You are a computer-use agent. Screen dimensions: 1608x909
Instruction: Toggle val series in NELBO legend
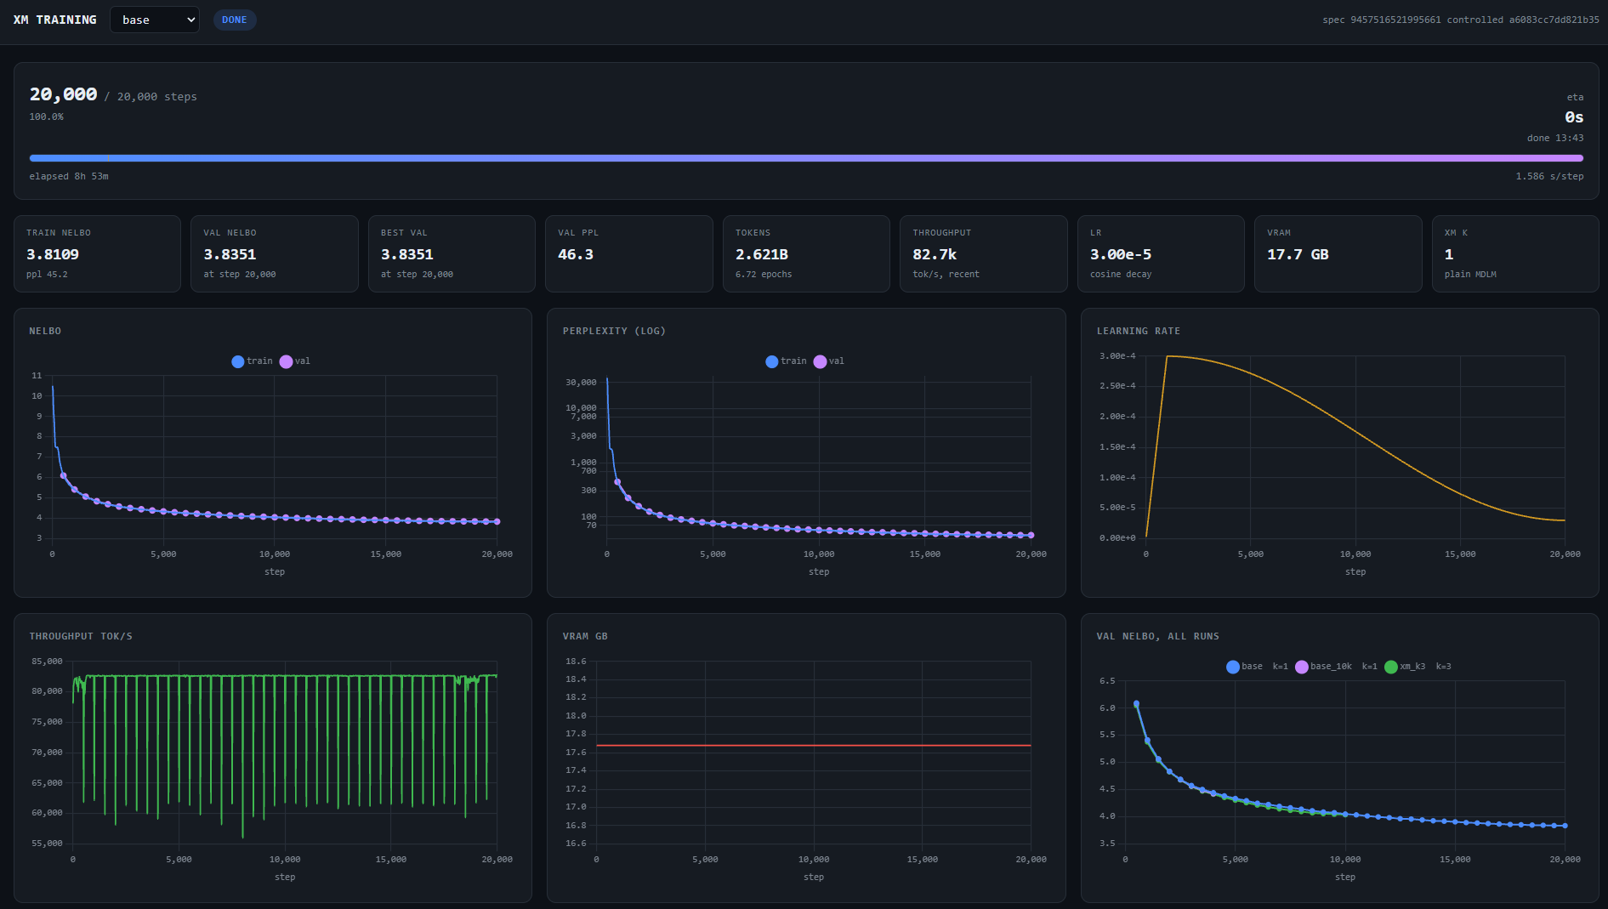[295, 361]
